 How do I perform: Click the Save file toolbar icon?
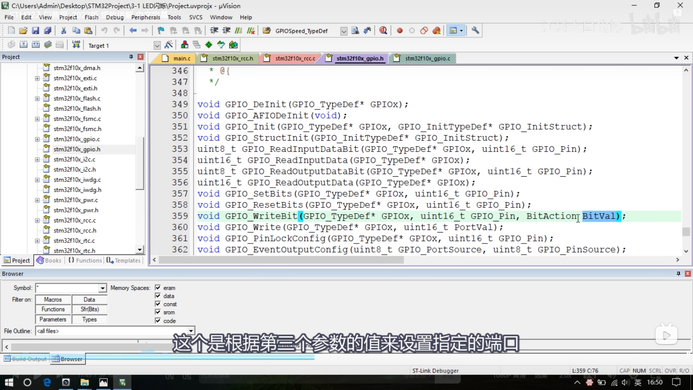(x=35, y=31)
